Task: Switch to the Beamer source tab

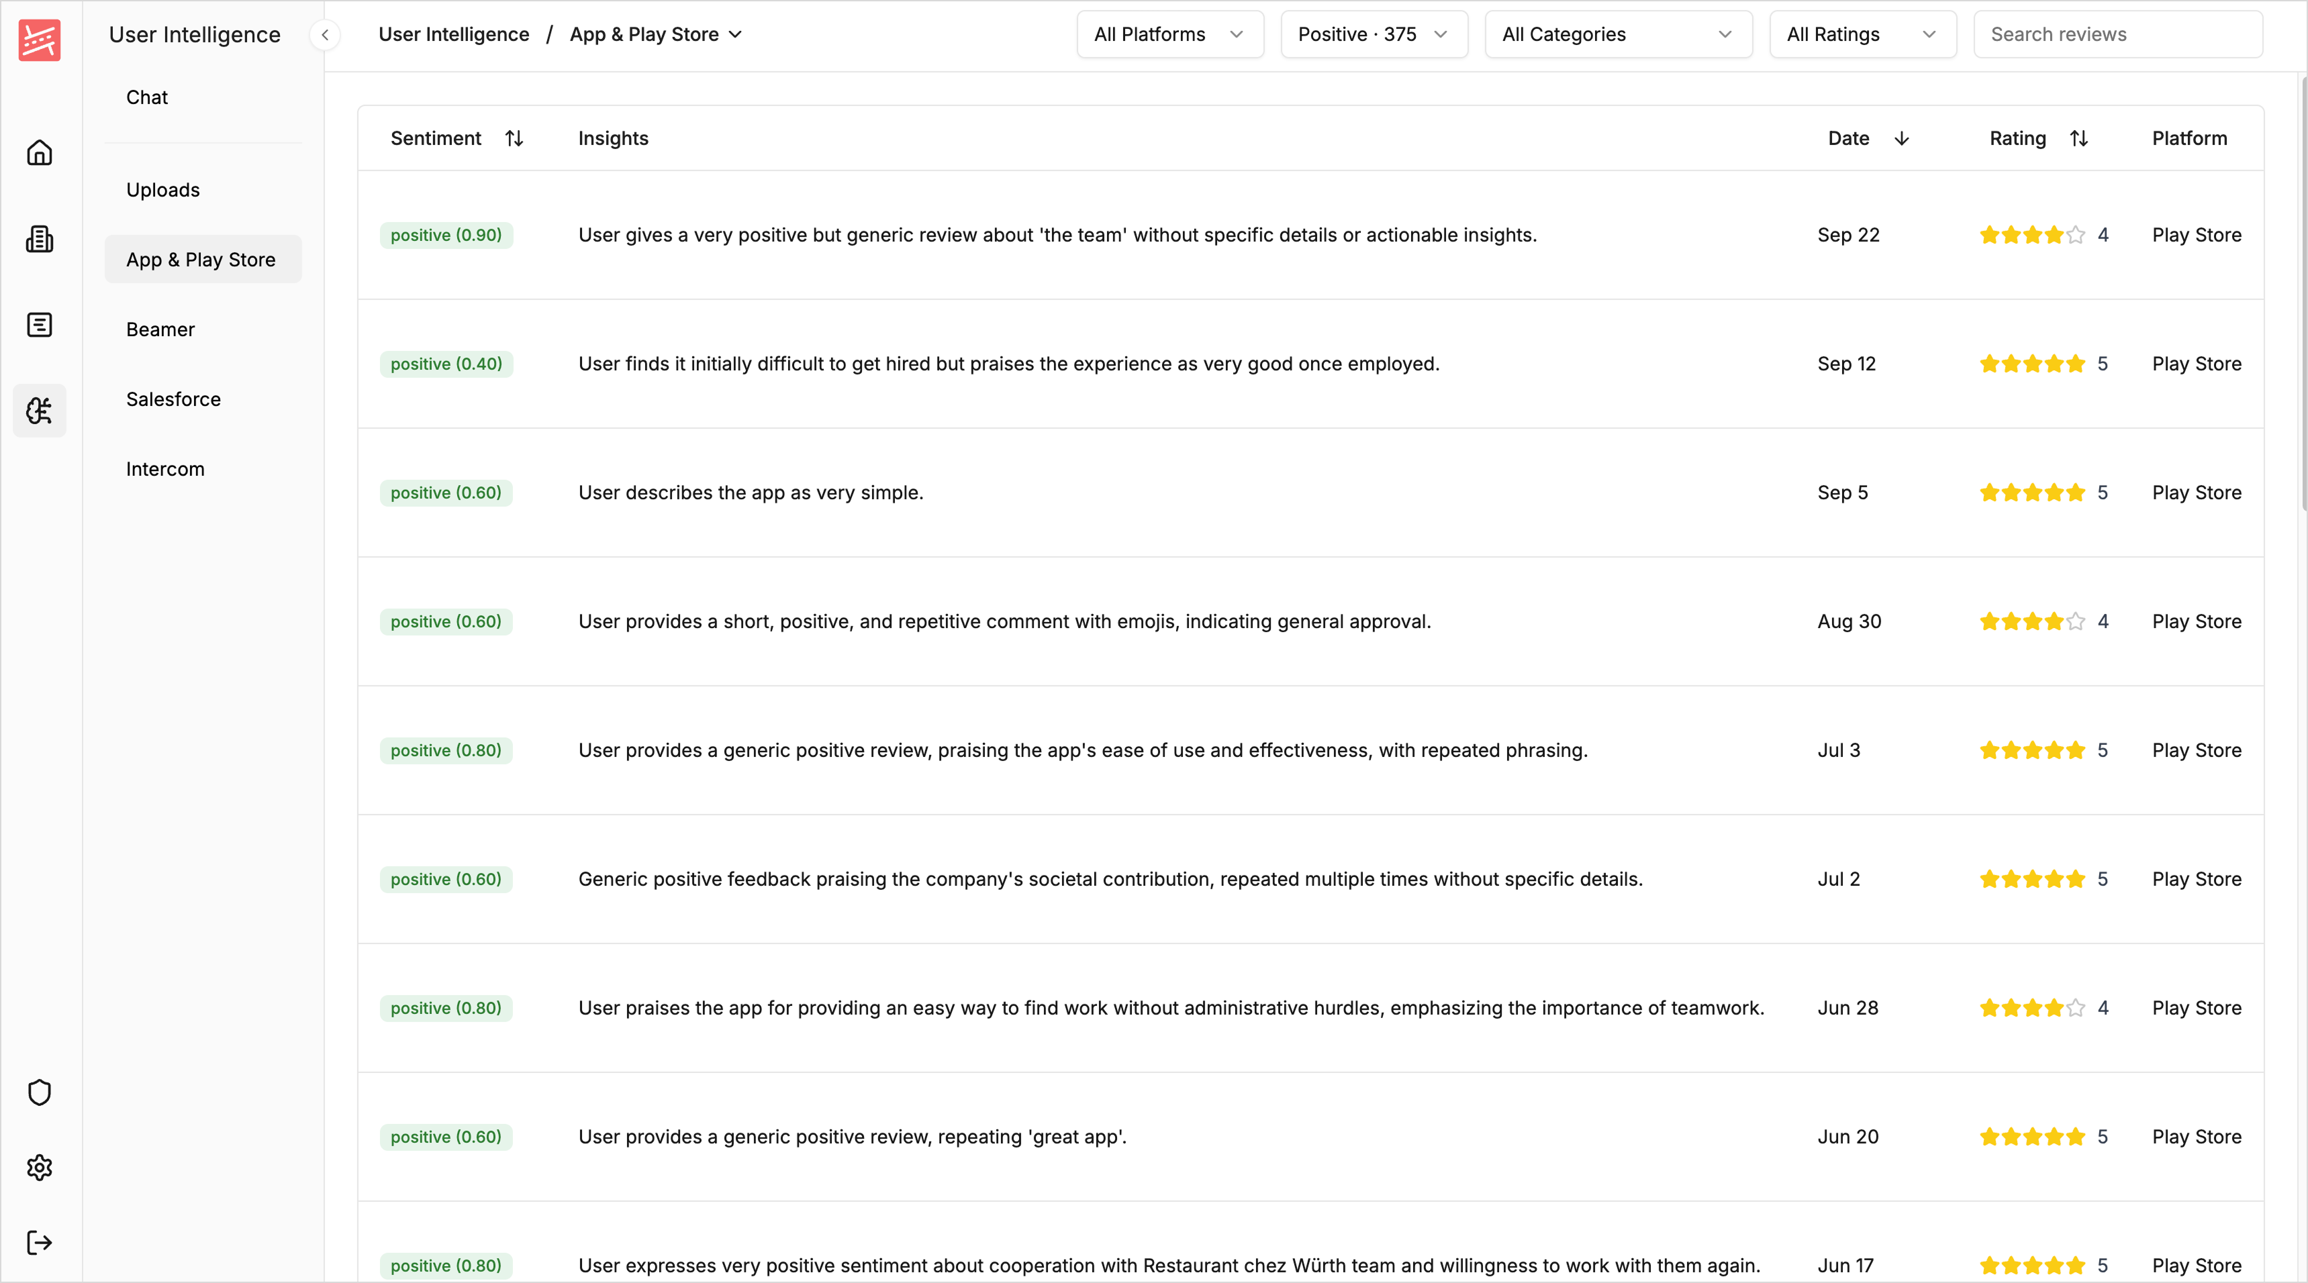Action: (x=160, y=329)
